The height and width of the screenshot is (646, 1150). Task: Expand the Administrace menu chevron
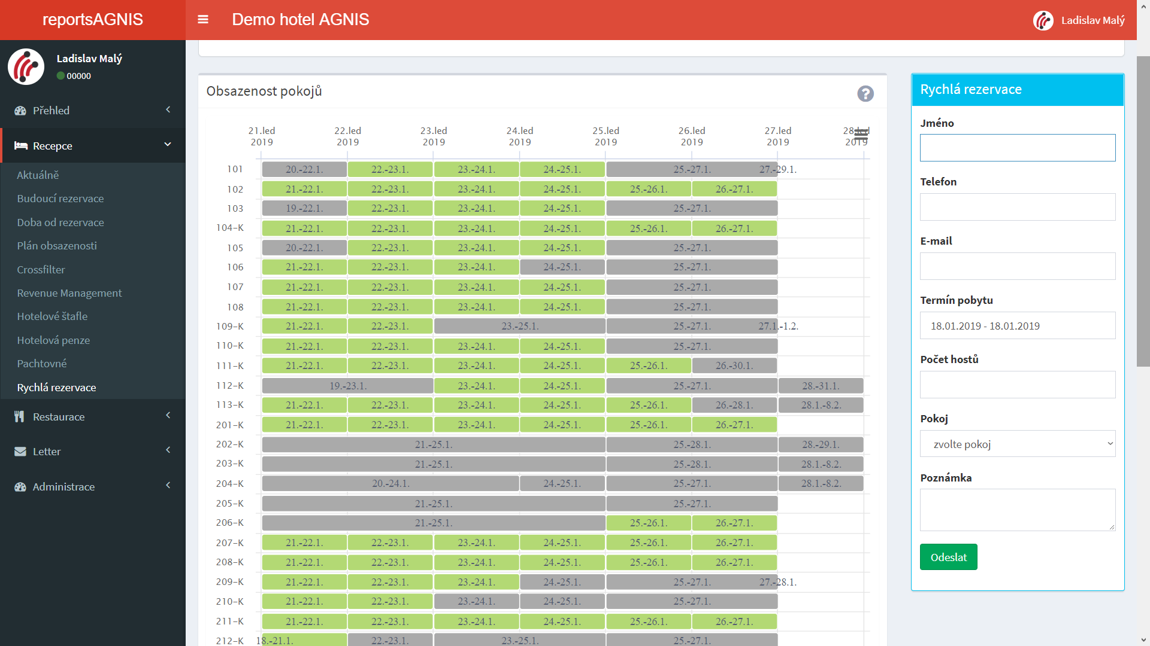tap(168, 486)
